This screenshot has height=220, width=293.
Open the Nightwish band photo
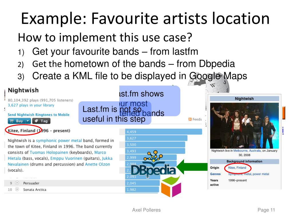tap(244, 125)
